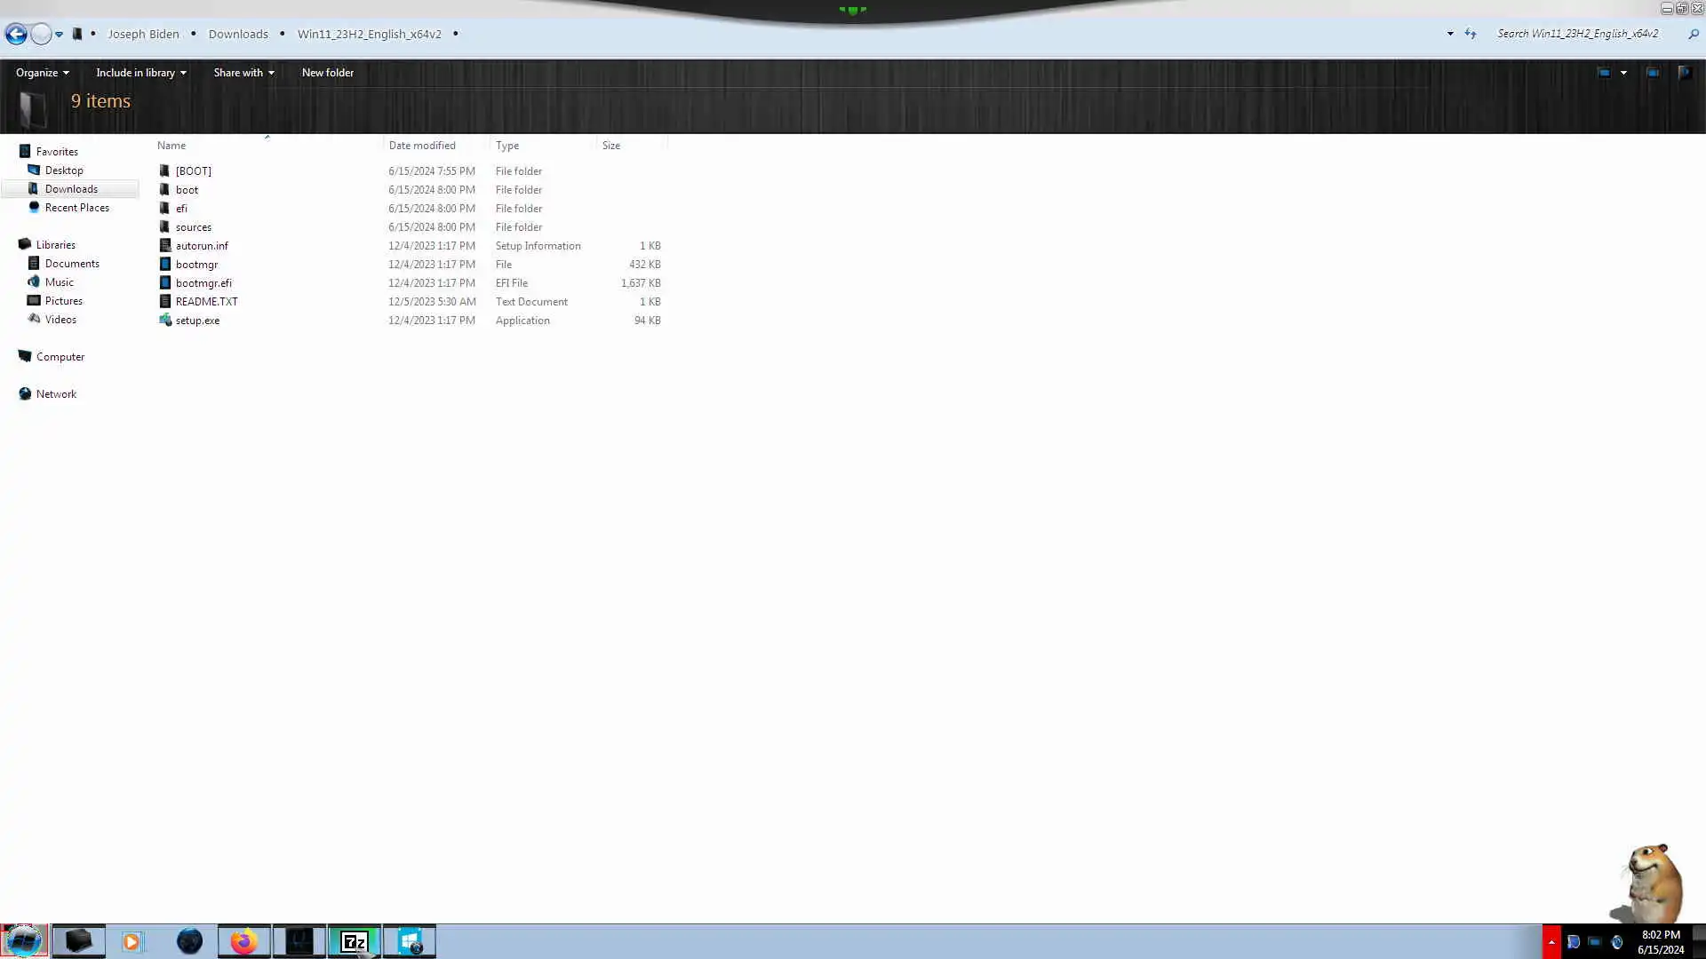
Task: Open the Organize menu
Action: [42, 73]
